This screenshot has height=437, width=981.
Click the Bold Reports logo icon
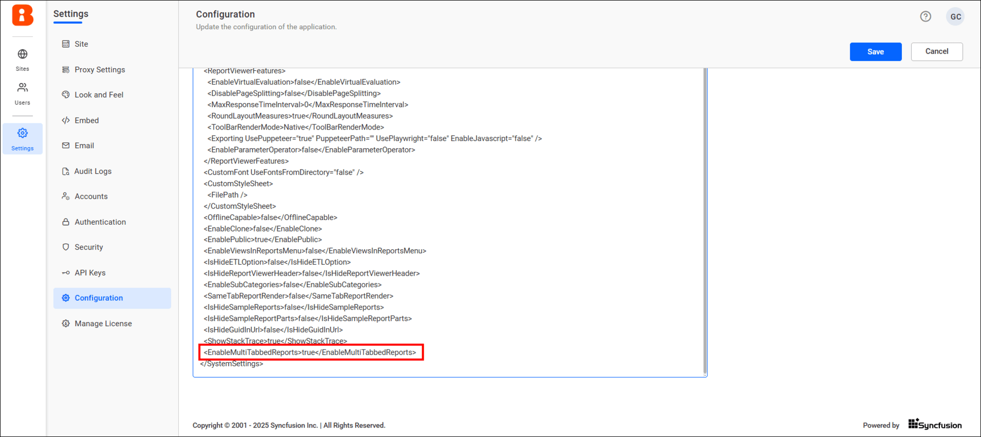[22, 16]
